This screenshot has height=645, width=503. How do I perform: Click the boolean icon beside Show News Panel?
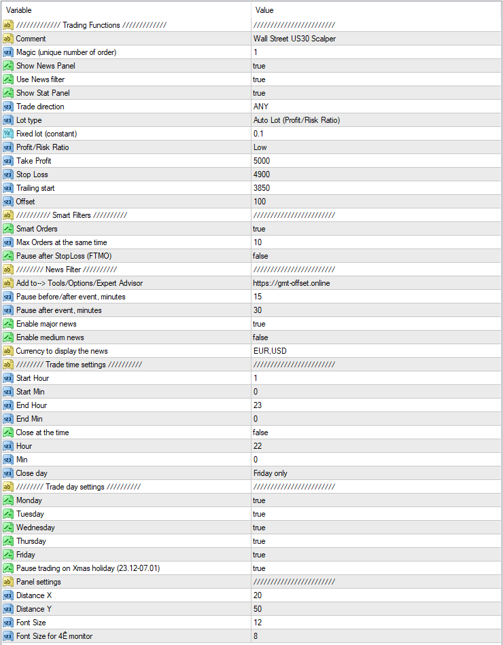[8, 66]
